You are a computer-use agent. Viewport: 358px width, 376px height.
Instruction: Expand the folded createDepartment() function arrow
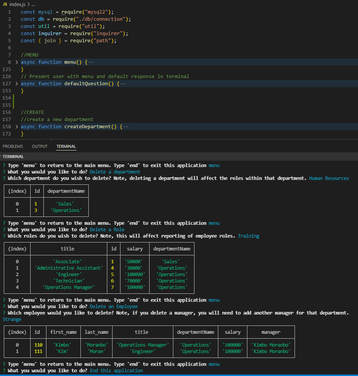click(17, 127)
